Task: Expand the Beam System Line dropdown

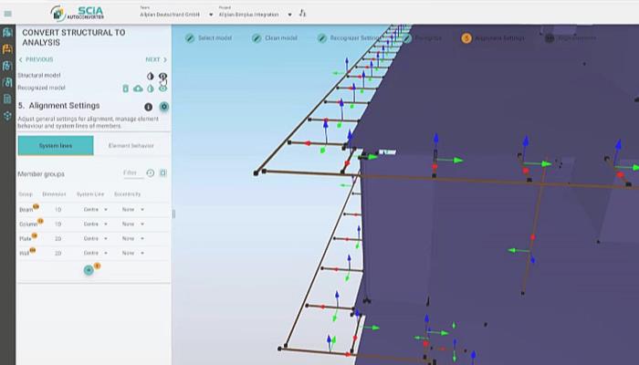Action: tap(93, 210)
